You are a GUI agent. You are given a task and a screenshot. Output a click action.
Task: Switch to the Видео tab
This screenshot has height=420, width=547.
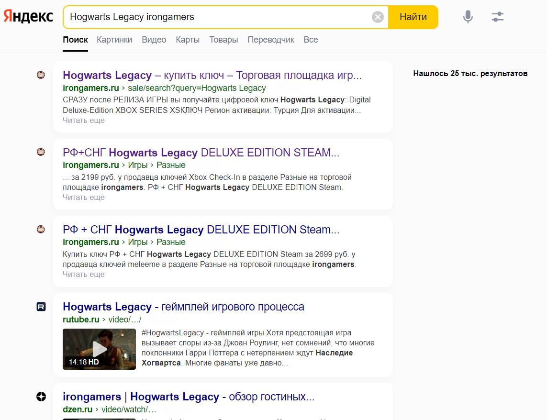pos(154,40)
